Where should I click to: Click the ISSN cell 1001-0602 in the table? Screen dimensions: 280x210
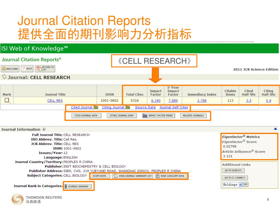(x=109, y=101)
